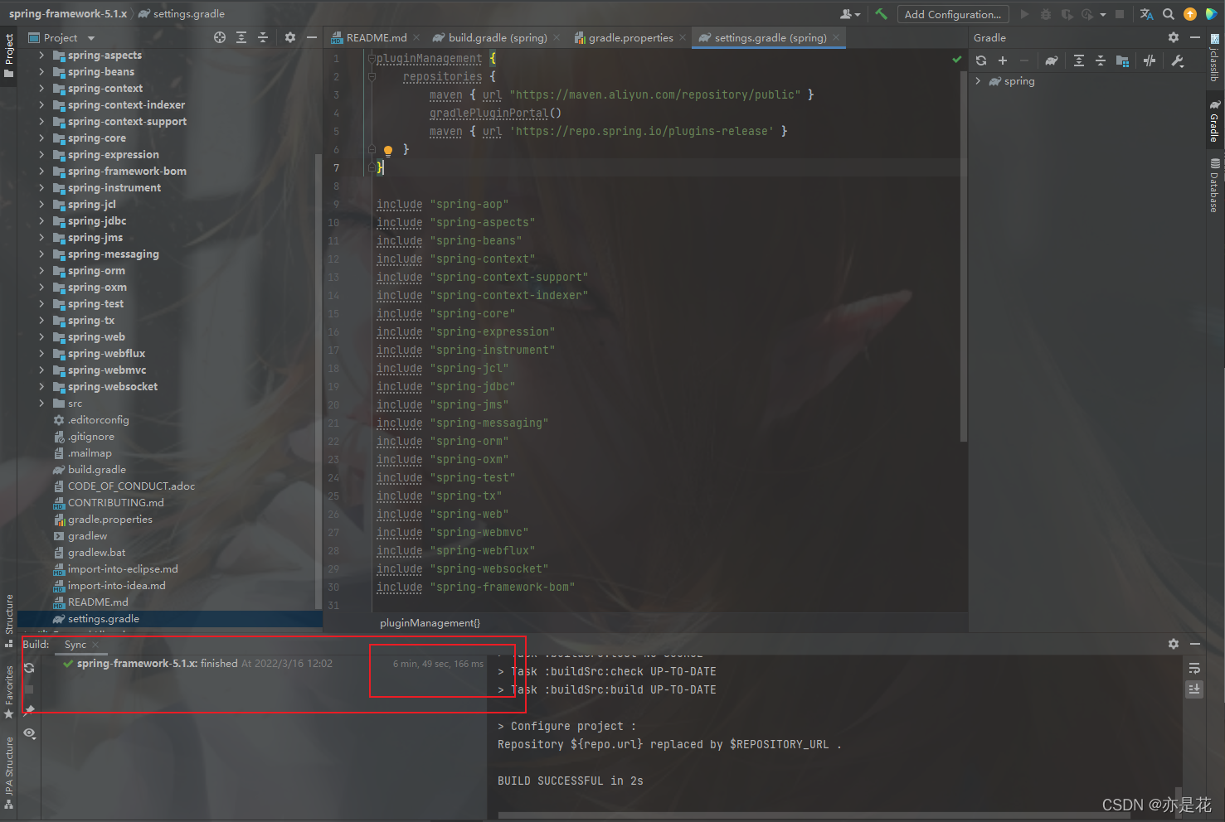
Task: Open Search Everywhere magnifier icon
Action: (x=1169, y=14)
